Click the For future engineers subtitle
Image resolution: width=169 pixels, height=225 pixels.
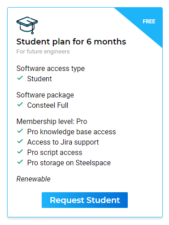coord(43,52)
